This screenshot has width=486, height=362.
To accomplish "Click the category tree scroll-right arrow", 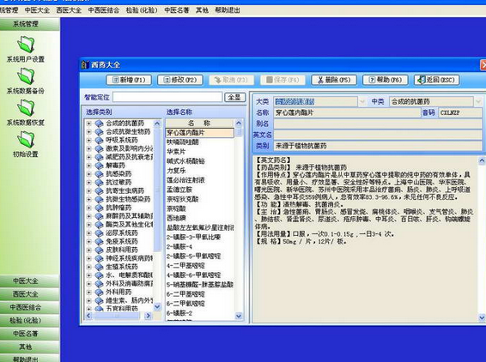I will (149, 316).
